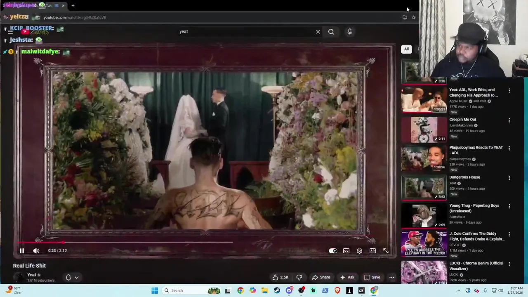Open options for LUCKI Chrome Denim video
The image size is (528, 297).
[509, 264]
